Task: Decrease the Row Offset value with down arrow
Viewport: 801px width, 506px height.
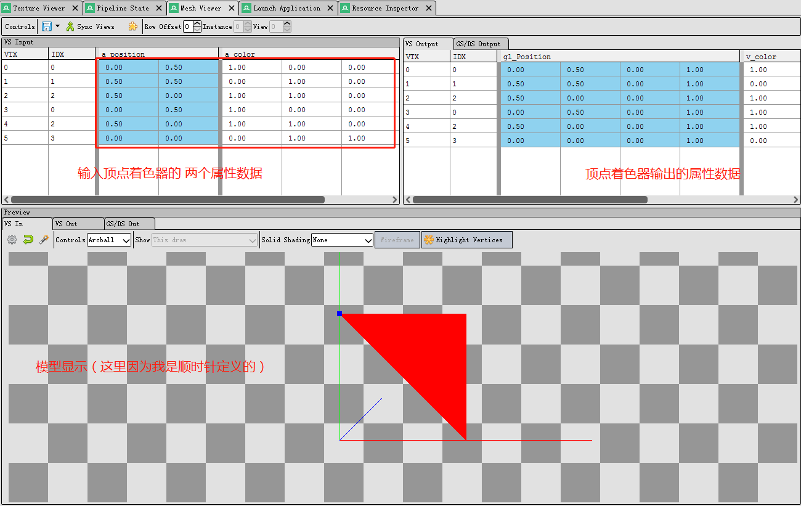Action: coord(197,30)
